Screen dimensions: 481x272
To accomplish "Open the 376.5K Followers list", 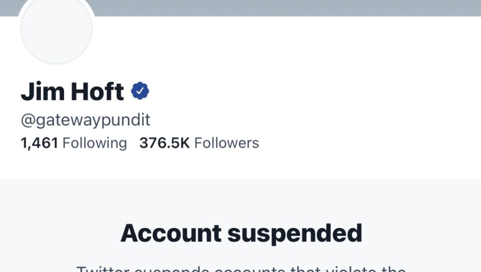I will coord(199,143).
